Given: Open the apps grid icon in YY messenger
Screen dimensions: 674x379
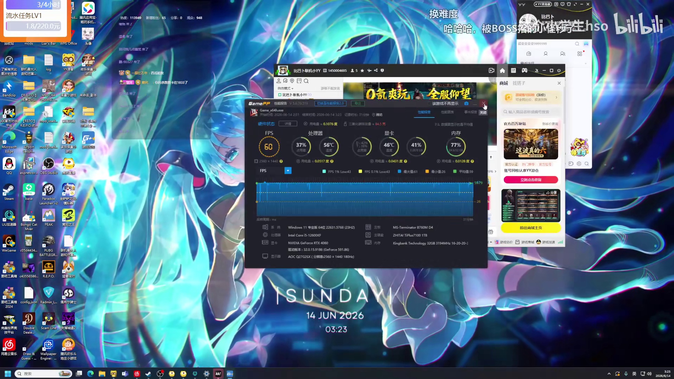Looking at the screenshot, I should point(580,54).
